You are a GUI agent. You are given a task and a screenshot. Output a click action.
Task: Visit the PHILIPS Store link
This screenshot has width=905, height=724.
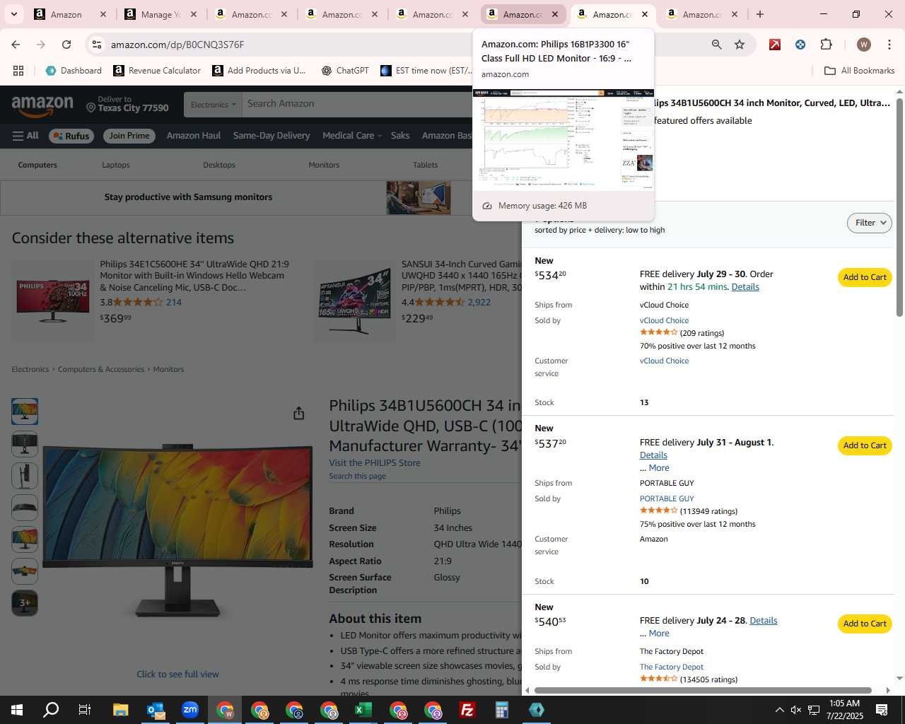point(375,462)
